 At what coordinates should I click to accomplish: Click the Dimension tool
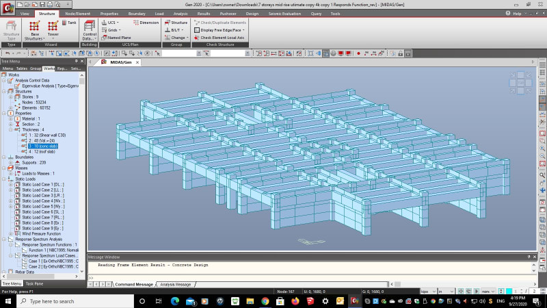pyautogui.click(x=146, y=23)
